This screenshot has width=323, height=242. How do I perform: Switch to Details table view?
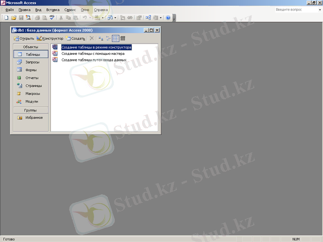point(123,38)
